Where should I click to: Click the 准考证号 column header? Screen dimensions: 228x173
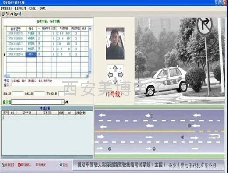pos(16,28)
